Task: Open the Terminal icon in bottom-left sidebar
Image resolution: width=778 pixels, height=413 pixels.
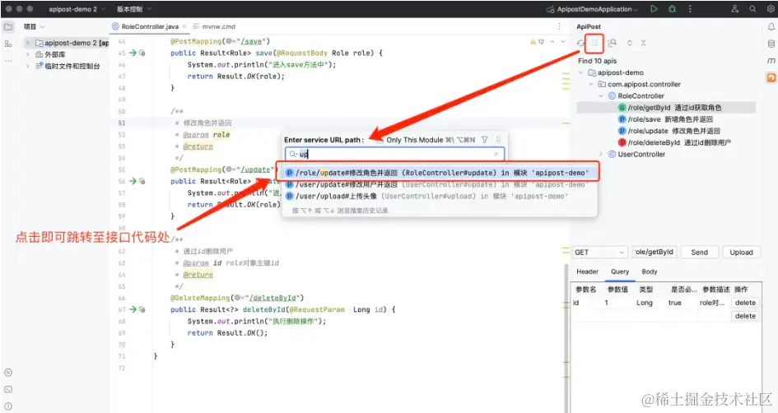Action: [x=8, y=390]
